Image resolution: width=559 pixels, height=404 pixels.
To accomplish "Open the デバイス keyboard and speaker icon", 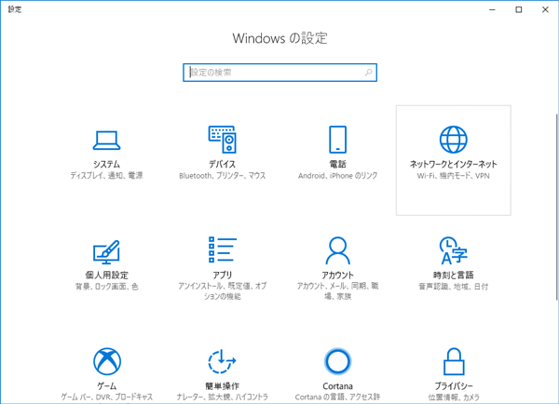I will tap(222, 140).
